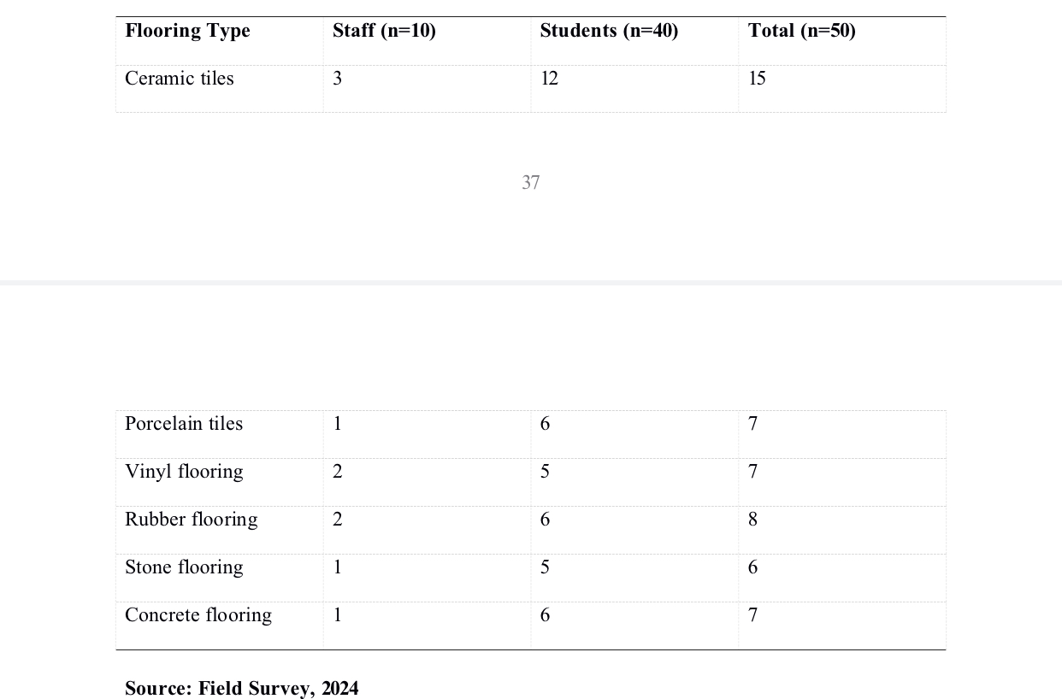1062x699 pixels.
Task: Click the Total (n=50) header cell
Action: (x=801, y=32)
